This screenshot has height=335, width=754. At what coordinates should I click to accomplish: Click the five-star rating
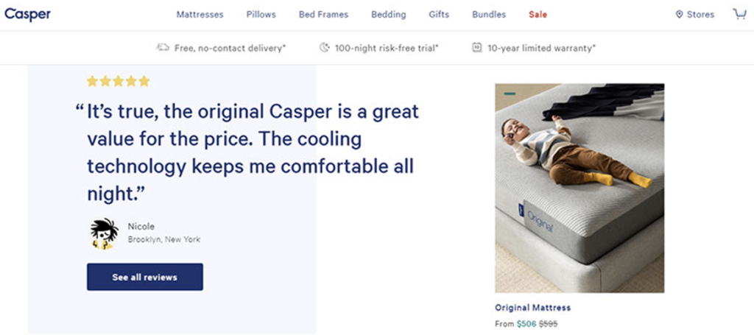pos(119,81)
